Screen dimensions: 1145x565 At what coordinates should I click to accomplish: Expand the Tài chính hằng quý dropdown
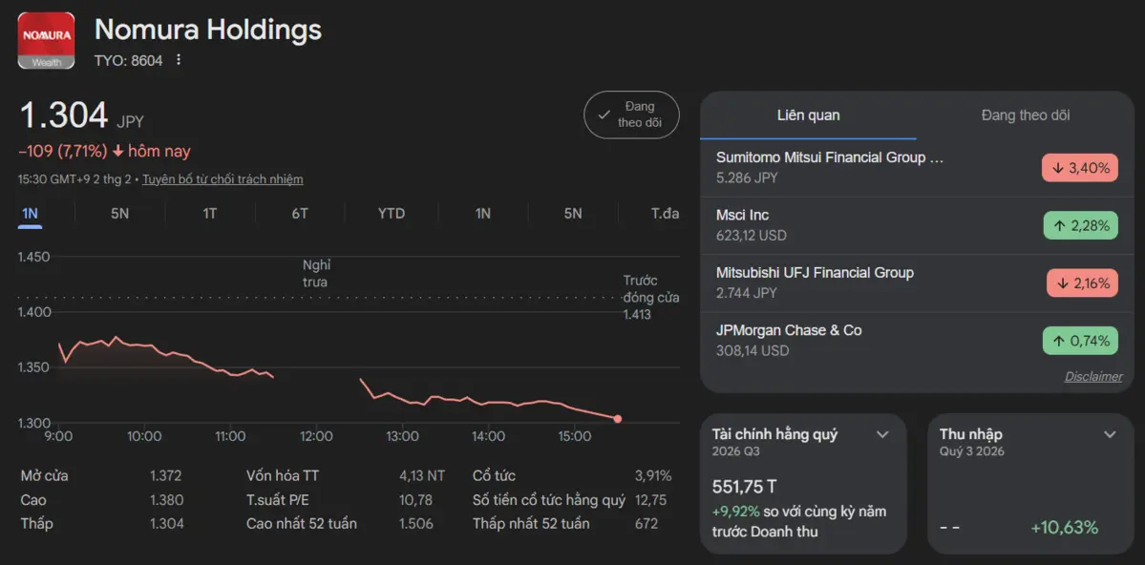(x=882, y=434)
